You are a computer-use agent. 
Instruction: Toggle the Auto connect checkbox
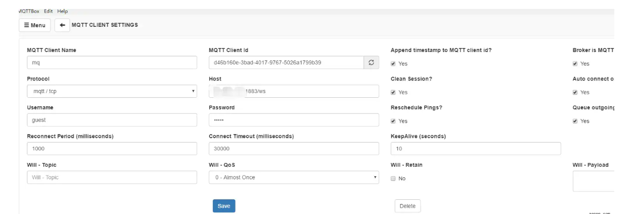575,93
